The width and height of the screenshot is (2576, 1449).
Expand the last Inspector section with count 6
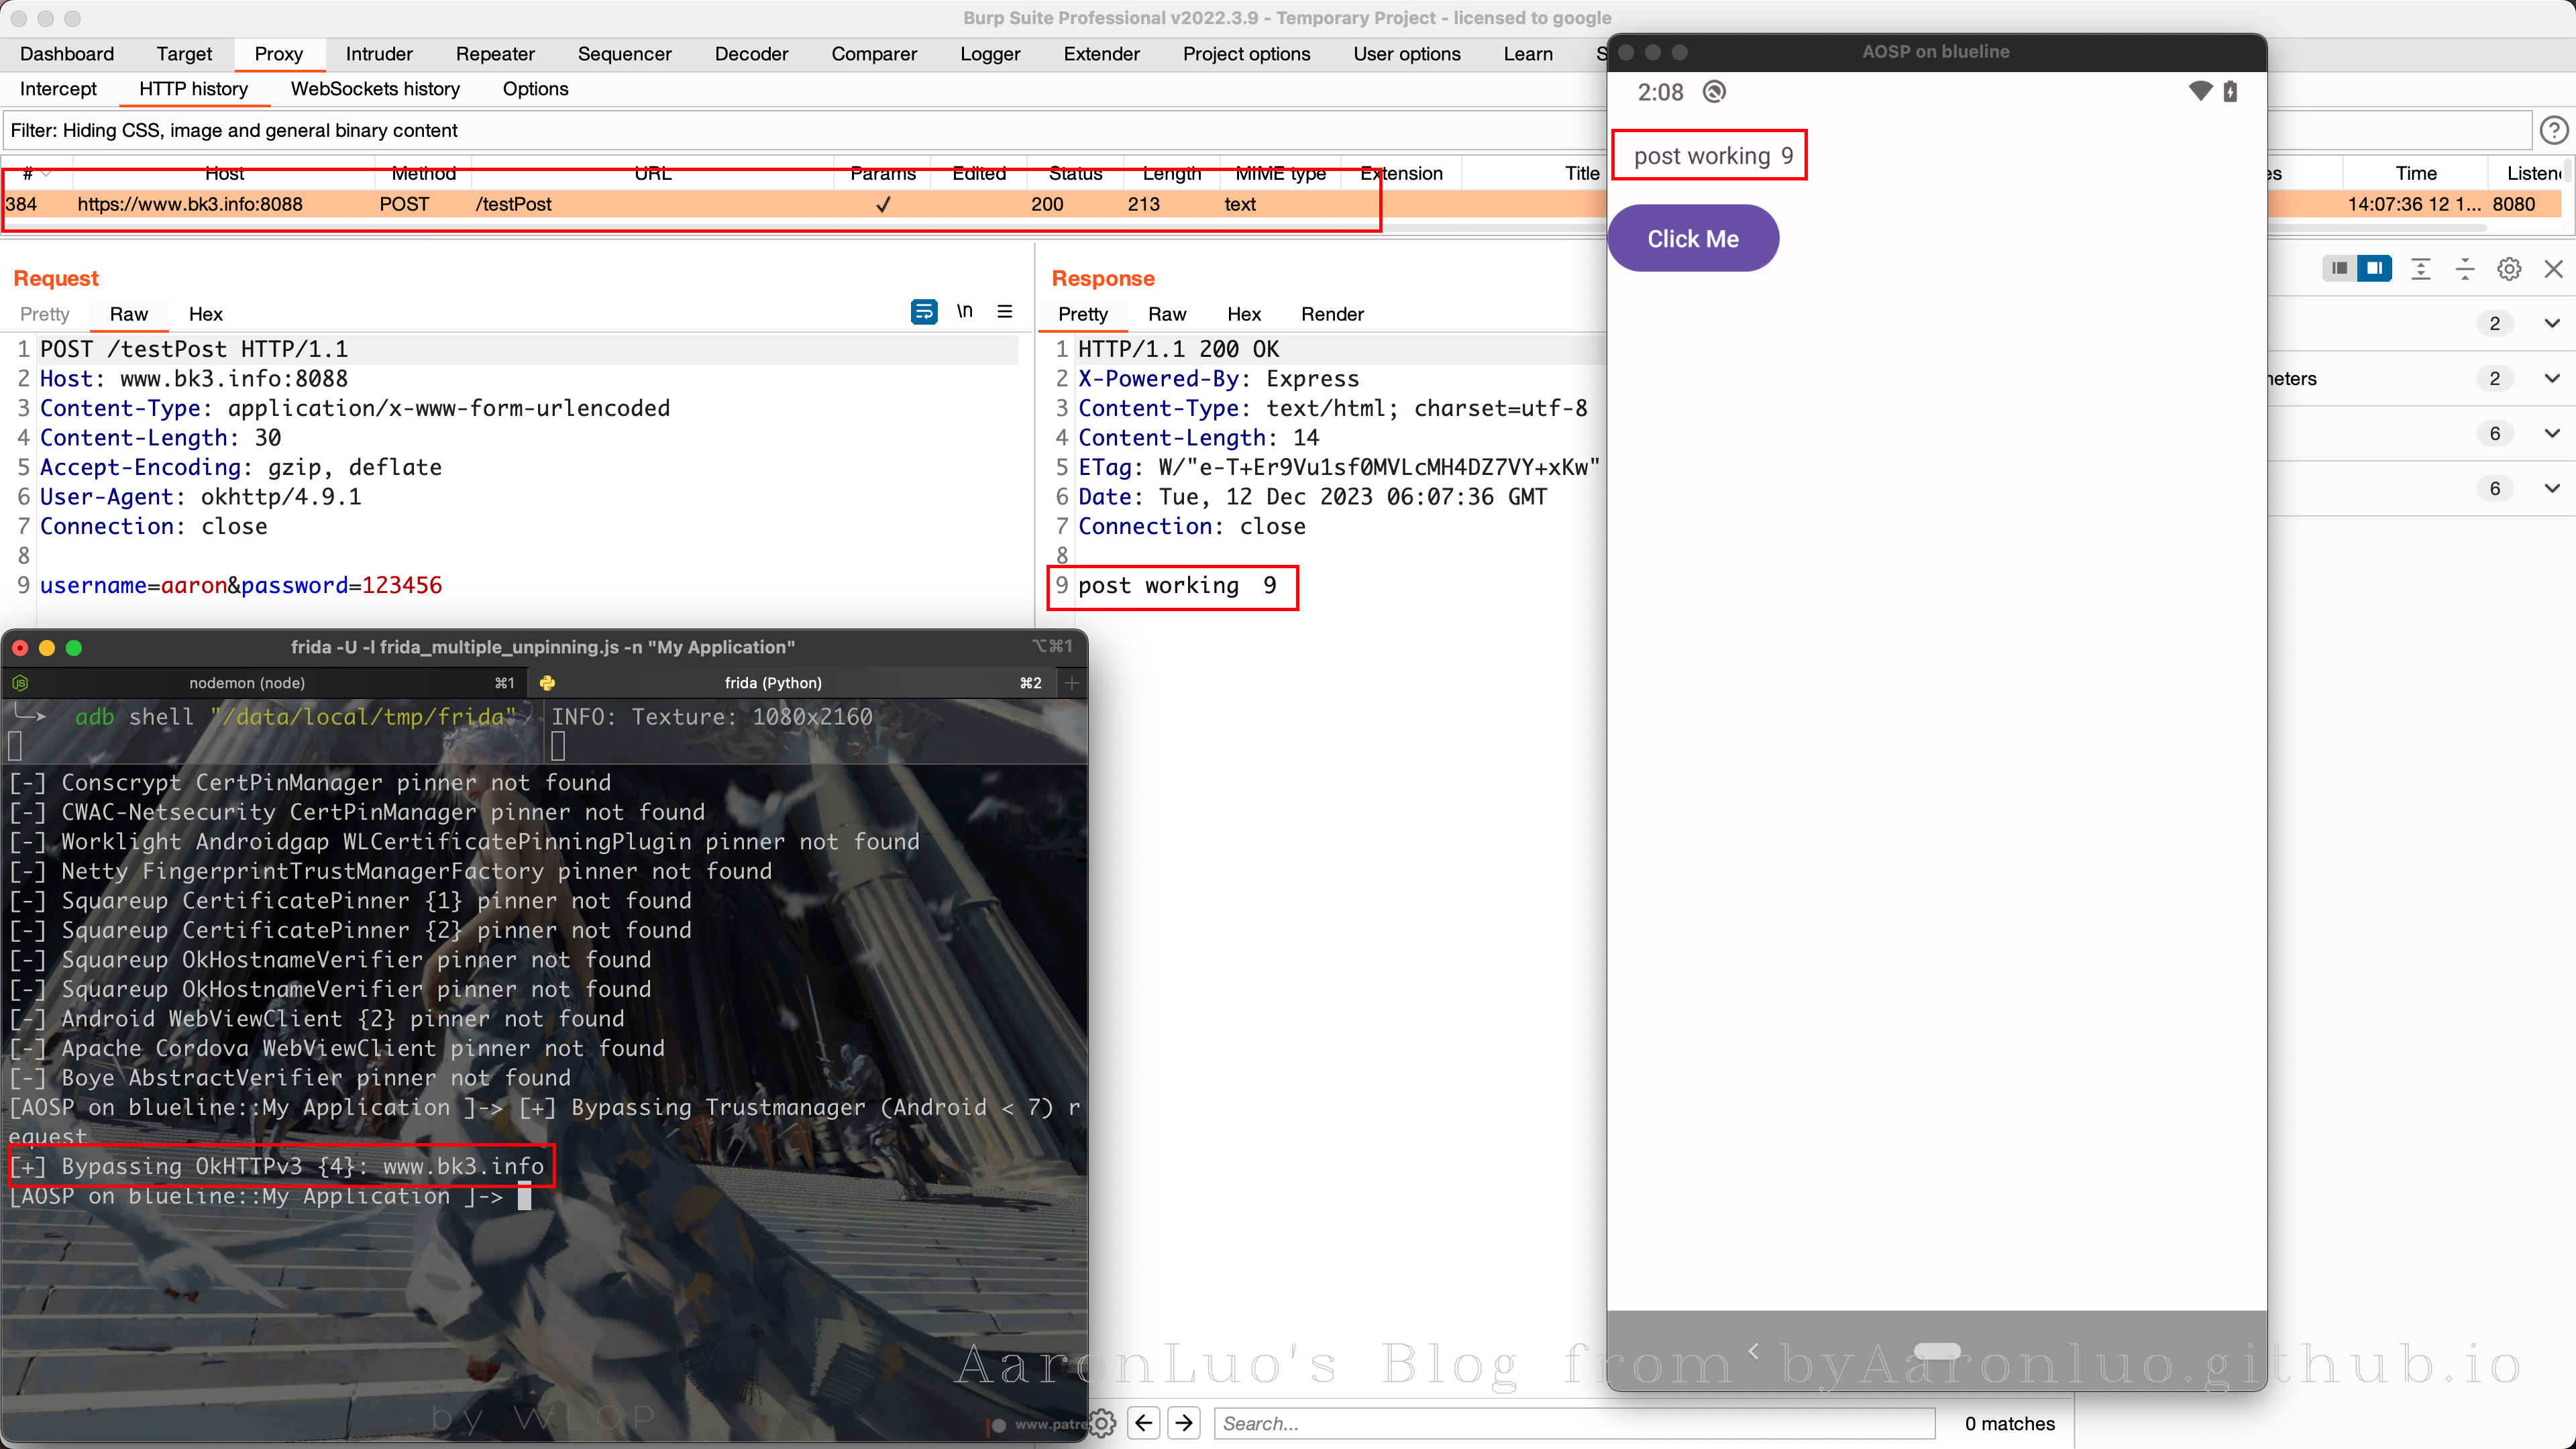2551,488
